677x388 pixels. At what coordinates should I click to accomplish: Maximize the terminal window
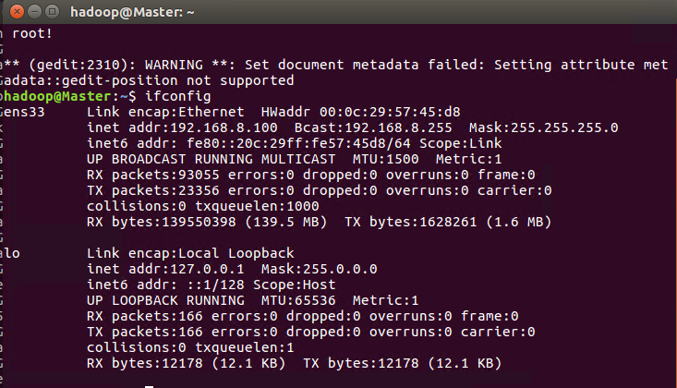tap(53, 12)
